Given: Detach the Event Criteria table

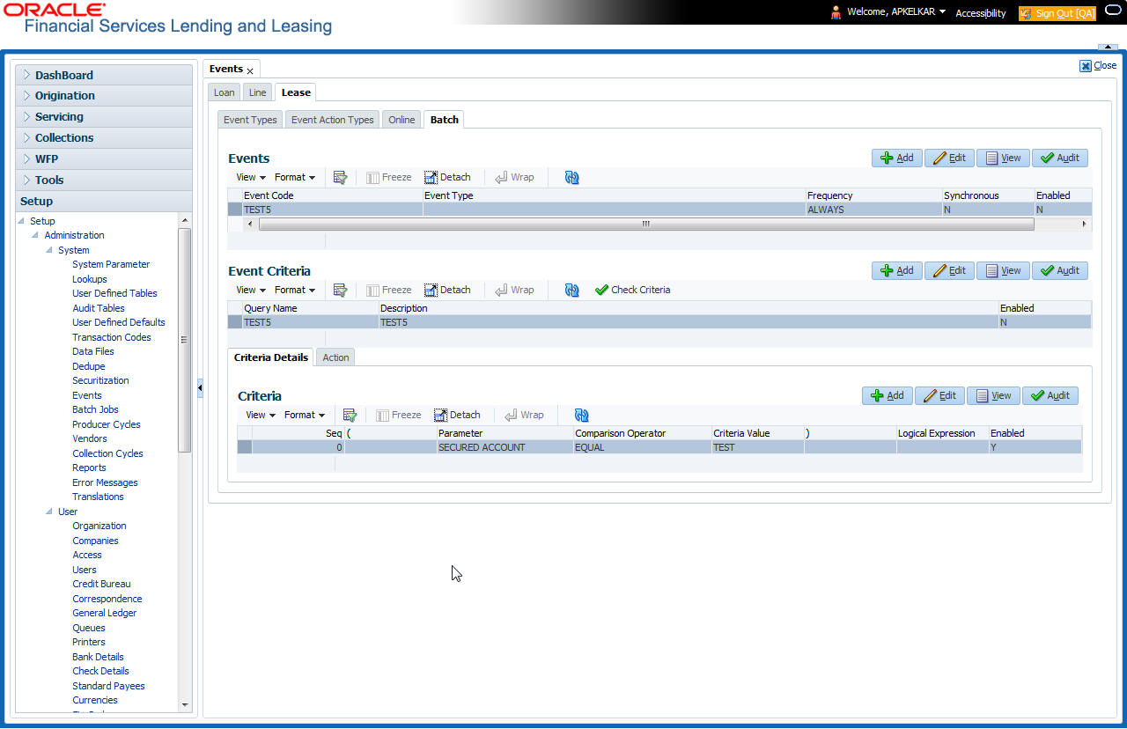Looking at the screenshot, I should (447, 290).
